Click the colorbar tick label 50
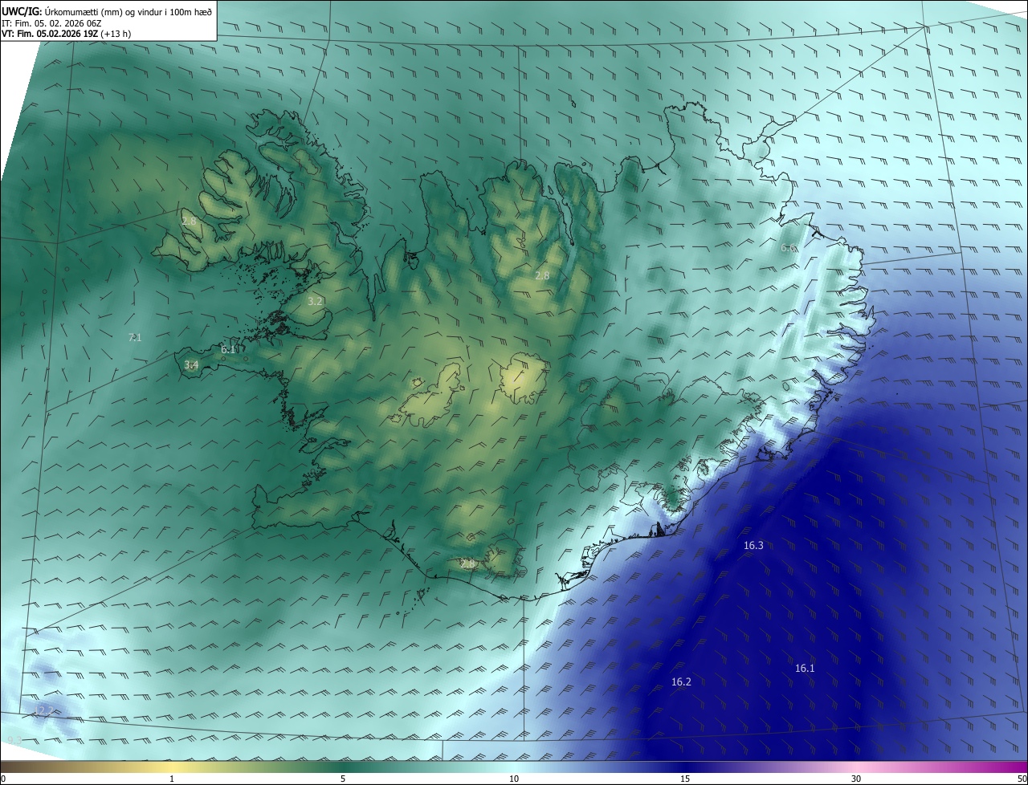Screen dimensions: 1028x785 [x=1022, y=779]
